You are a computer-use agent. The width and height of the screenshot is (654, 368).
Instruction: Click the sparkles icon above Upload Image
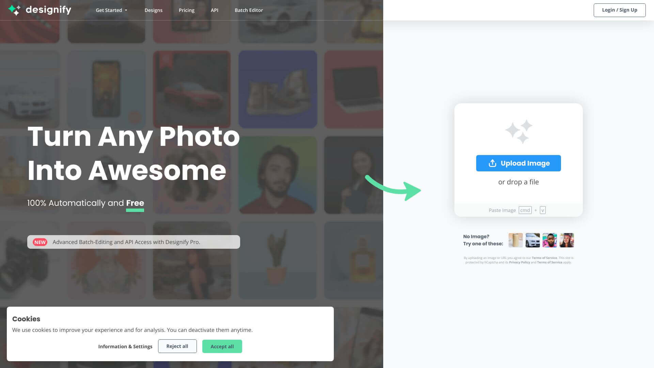(518, 132)
